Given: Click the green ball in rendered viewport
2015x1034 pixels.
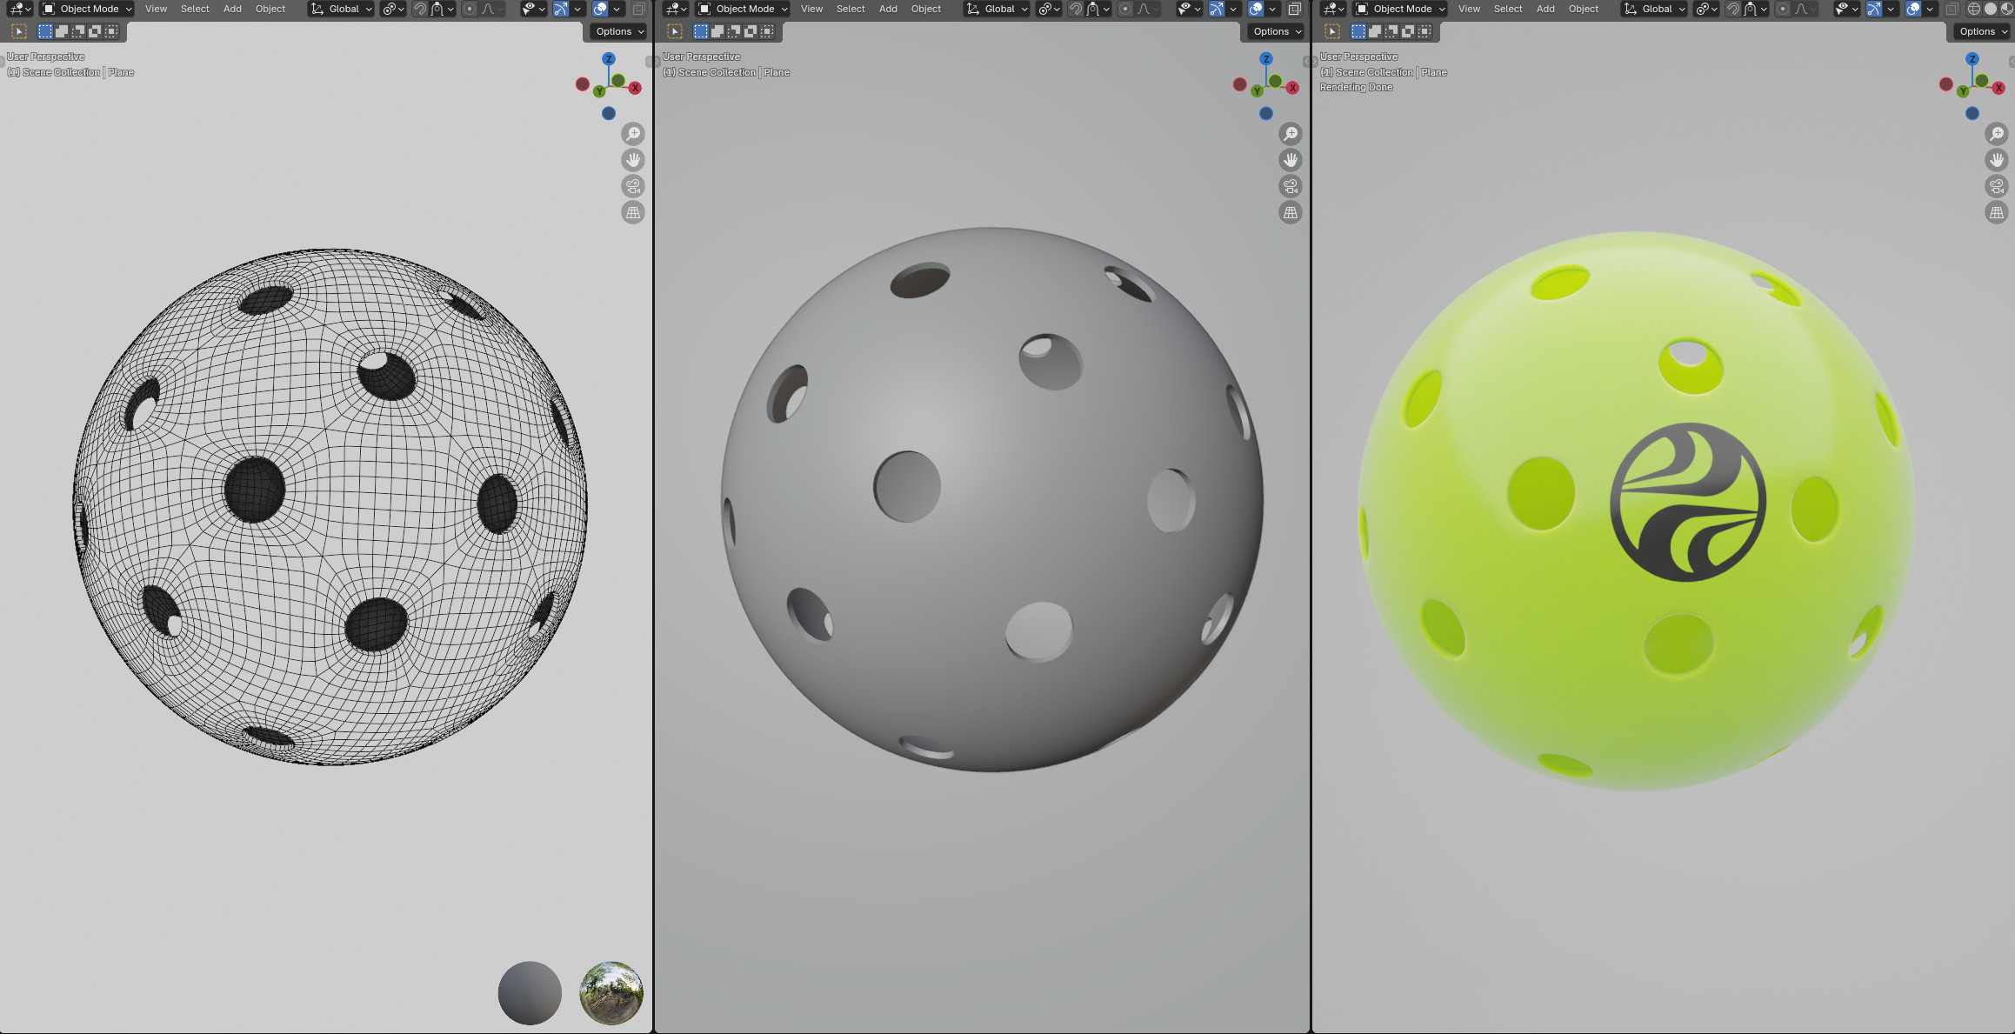Looking at the screenshot, I should pos(1636,511).
